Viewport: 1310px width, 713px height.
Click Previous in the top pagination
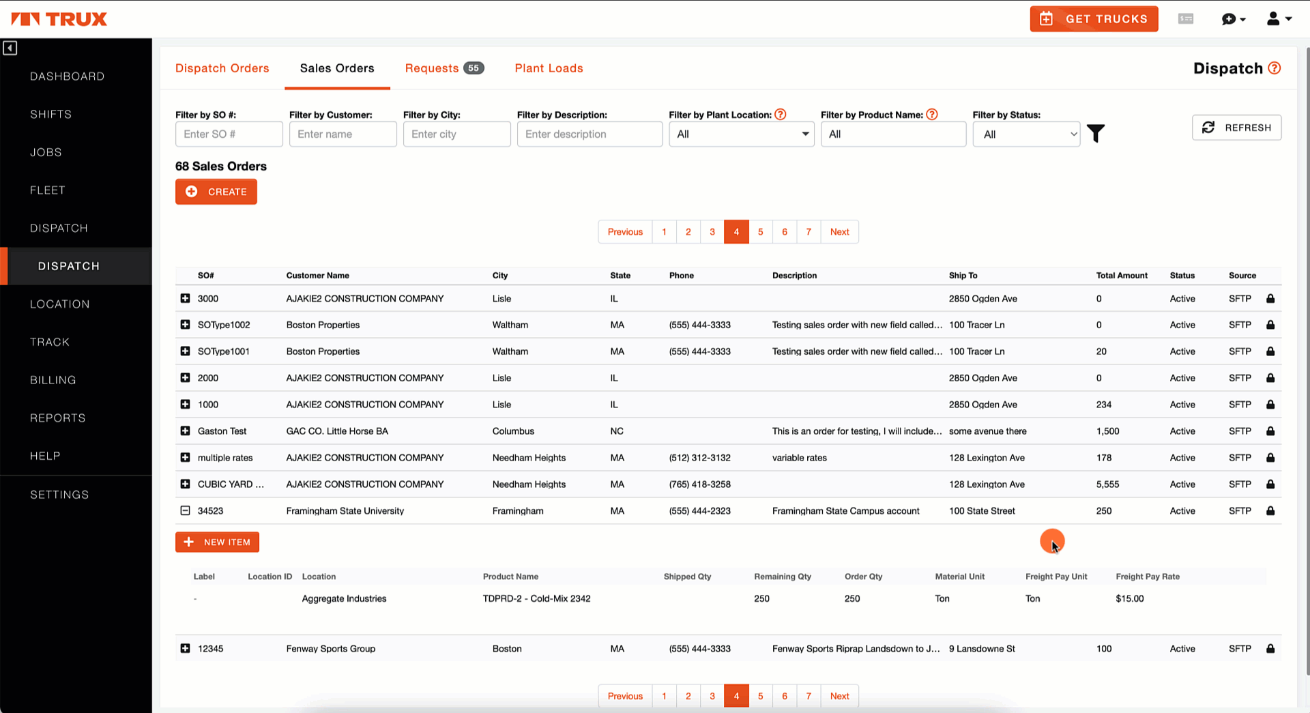tap(625, 232)
